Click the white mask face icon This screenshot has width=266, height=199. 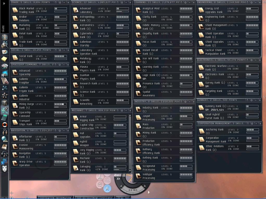coord(5,169)
